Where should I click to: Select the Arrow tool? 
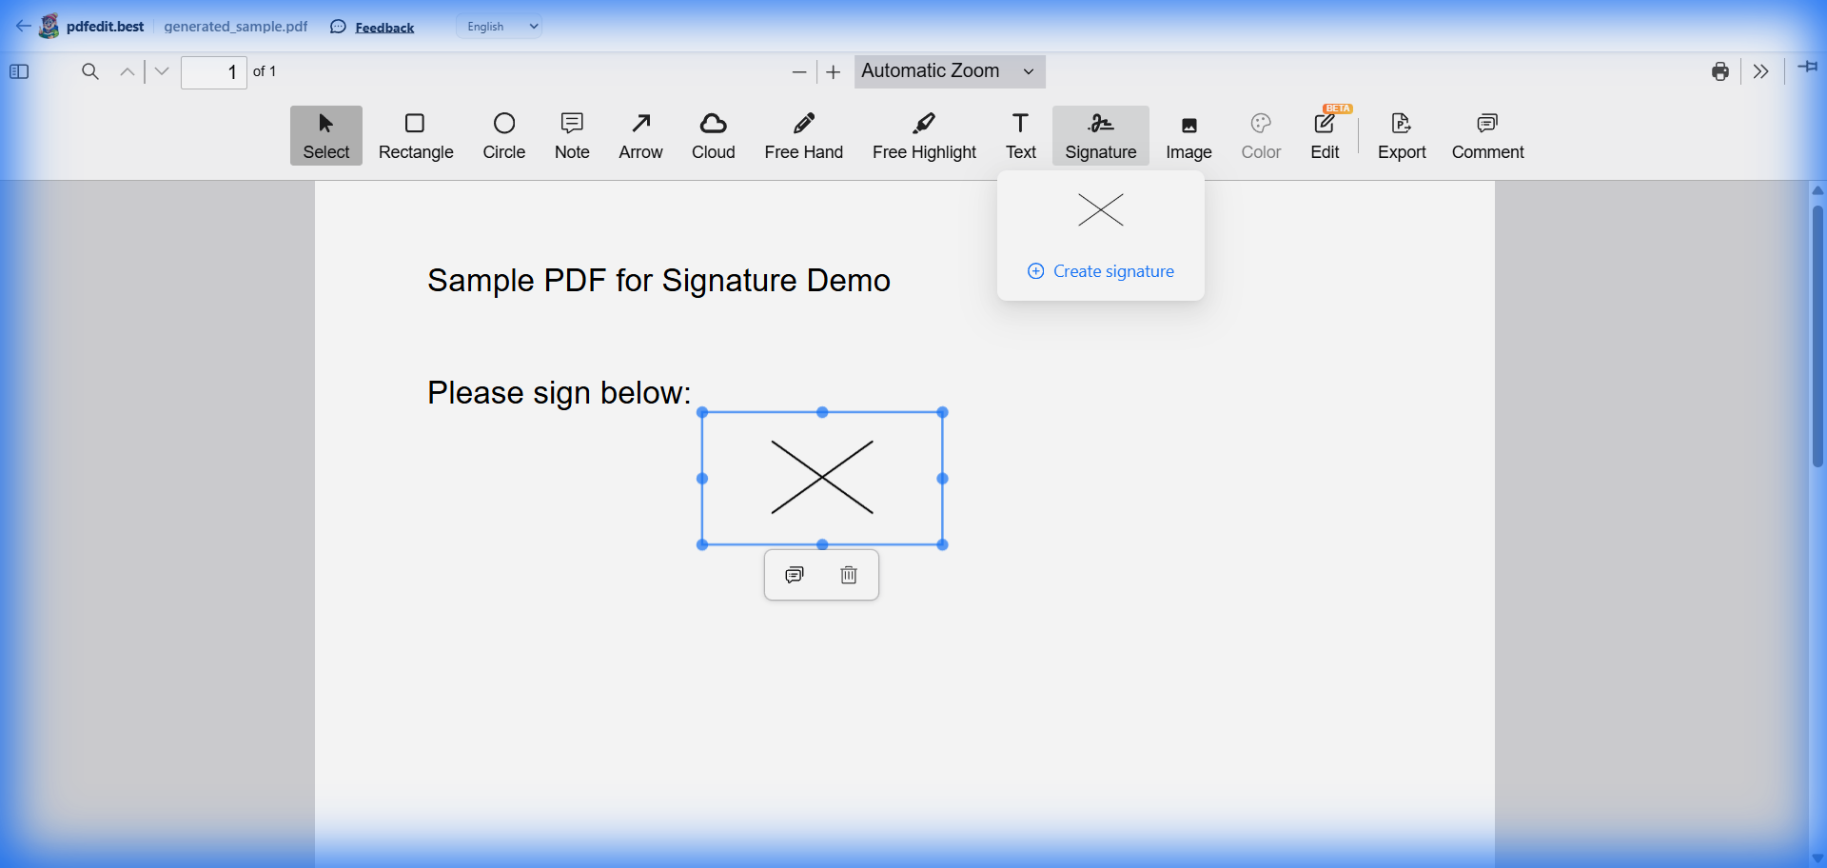pos(640,135)
